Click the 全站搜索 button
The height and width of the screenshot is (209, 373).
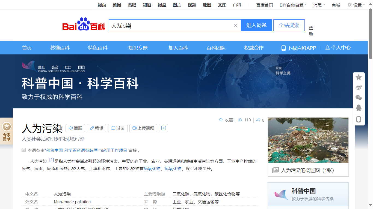click(x=289, y=25)
